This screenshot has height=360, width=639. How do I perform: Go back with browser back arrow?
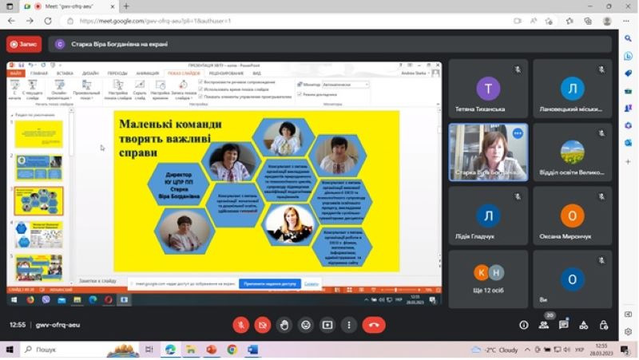click(11, 21)
